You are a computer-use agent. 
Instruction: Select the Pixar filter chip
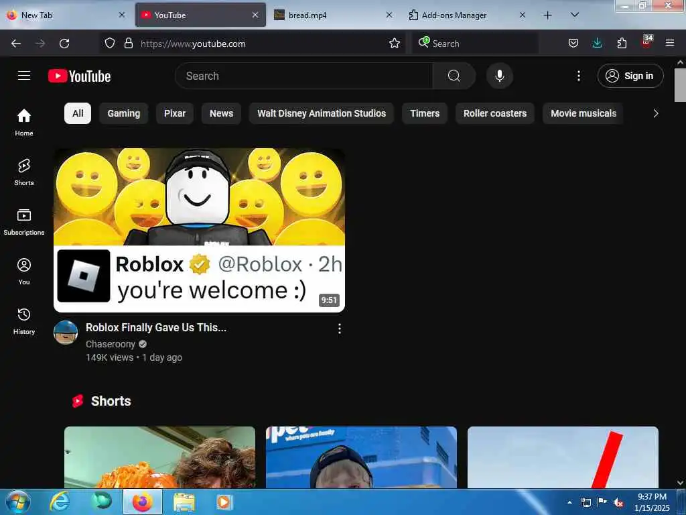[175, 113]
